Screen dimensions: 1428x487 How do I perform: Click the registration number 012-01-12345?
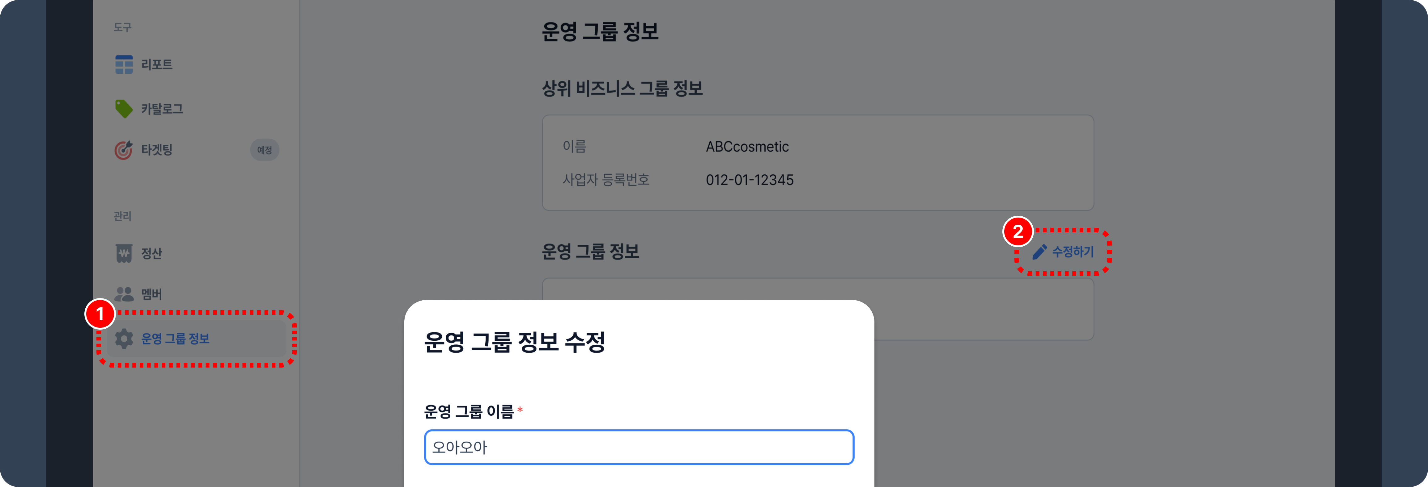click(750, 180)
